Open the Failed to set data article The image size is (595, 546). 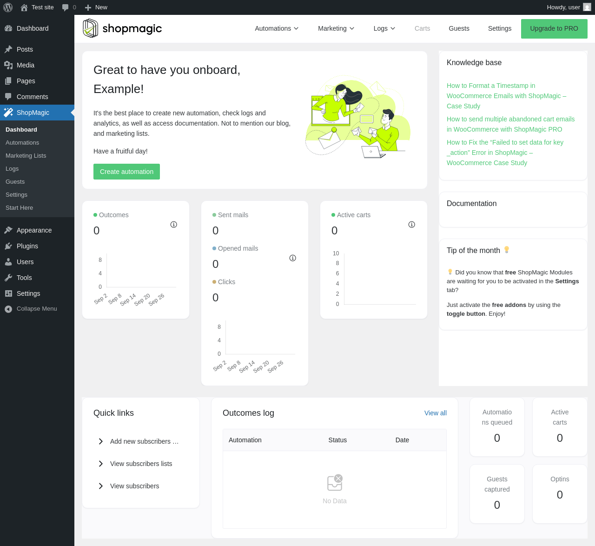pos(505,153)
